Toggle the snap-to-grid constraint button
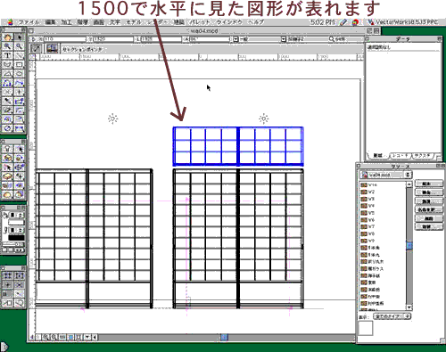This screenshot has height=352, width=446. tap(7, 276)
